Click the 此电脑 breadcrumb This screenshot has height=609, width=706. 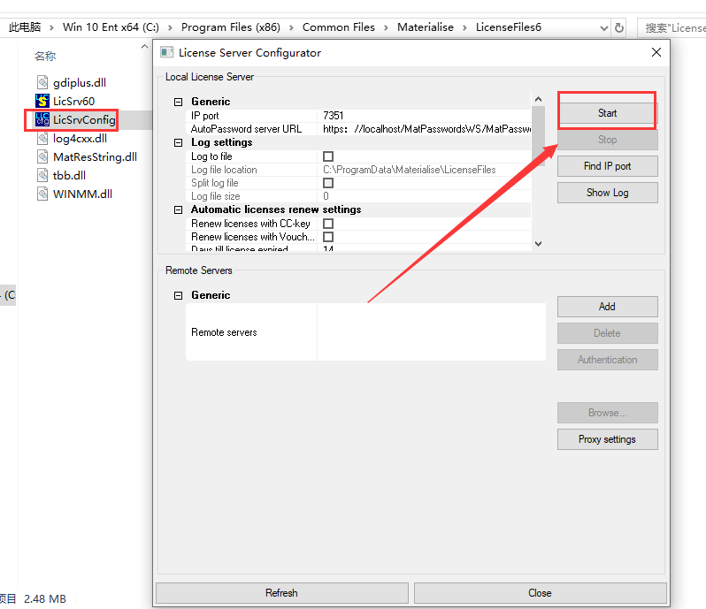[24, 27]
